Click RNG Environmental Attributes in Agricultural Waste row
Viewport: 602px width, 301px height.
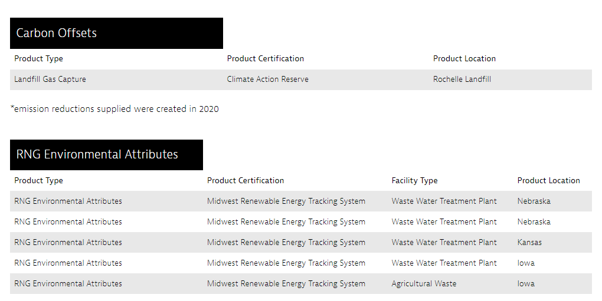click(x=68, y=284)
